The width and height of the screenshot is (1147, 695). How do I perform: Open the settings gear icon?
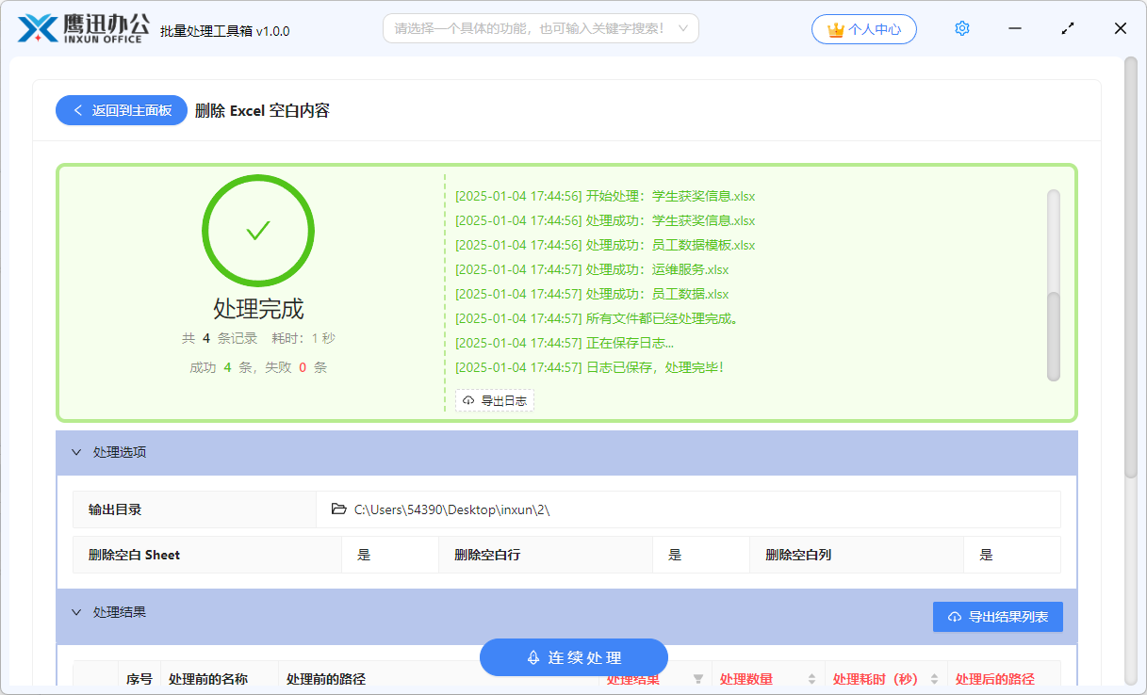[x=961, y=27]
